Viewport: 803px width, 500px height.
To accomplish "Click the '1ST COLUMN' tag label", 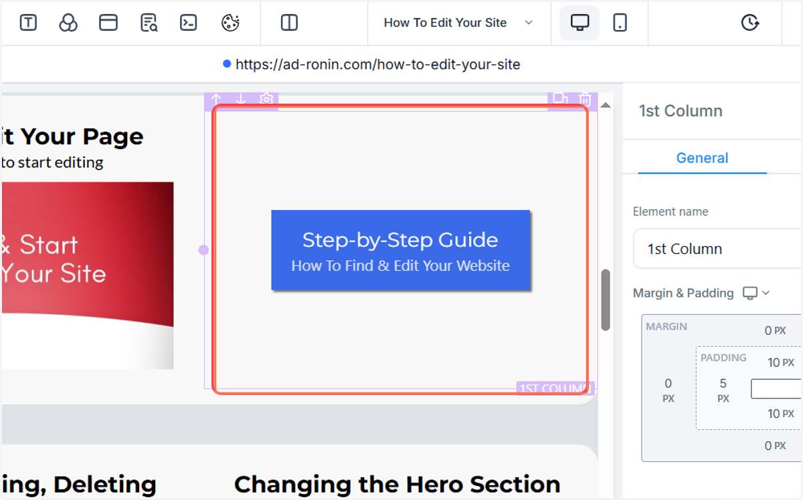I will coord(555,388).
